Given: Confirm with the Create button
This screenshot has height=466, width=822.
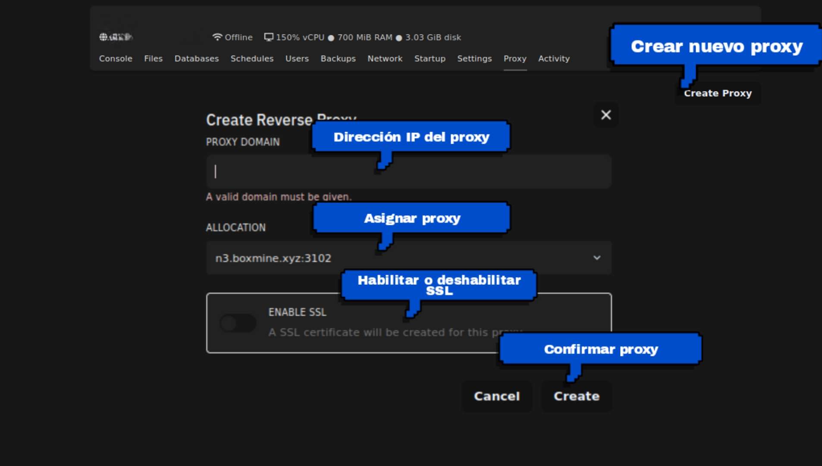Looking at the screenshot, I should pyautogui.click(x=577, y=396).
